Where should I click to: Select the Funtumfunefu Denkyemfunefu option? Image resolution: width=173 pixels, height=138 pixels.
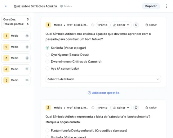[x=48, y=130]
